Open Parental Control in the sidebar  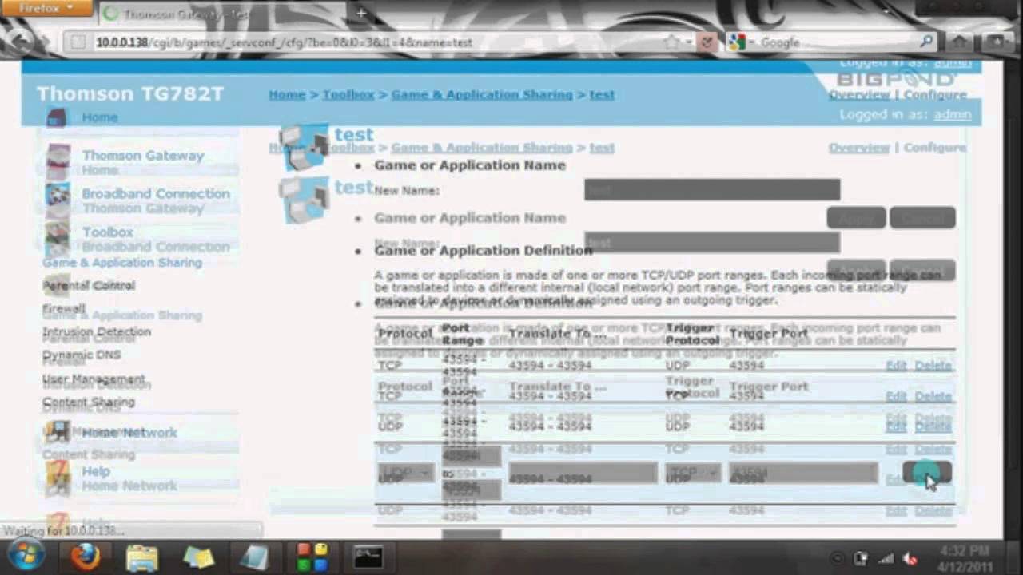[x=89, y=285]
